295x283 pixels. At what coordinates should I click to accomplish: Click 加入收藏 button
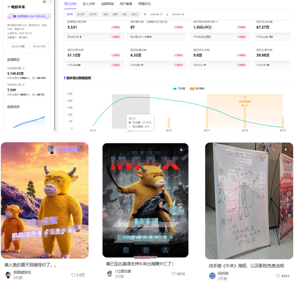point(18,47)
